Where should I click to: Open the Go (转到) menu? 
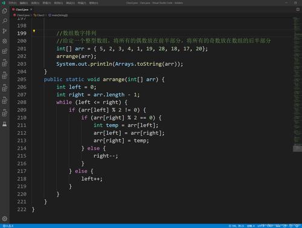click(x=59, y=3)
